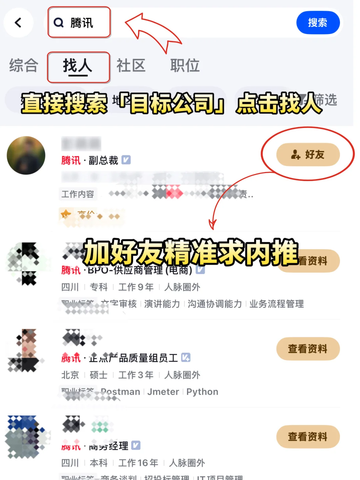Click the star icon under 工作内容
The width and height of the screenshot is (360, 480).
tap(66, 214)
